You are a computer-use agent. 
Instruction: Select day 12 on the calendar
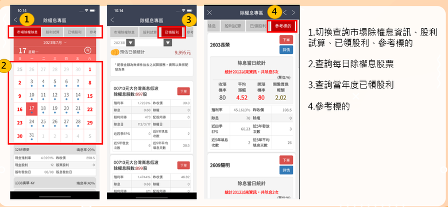tap(55, 96)
